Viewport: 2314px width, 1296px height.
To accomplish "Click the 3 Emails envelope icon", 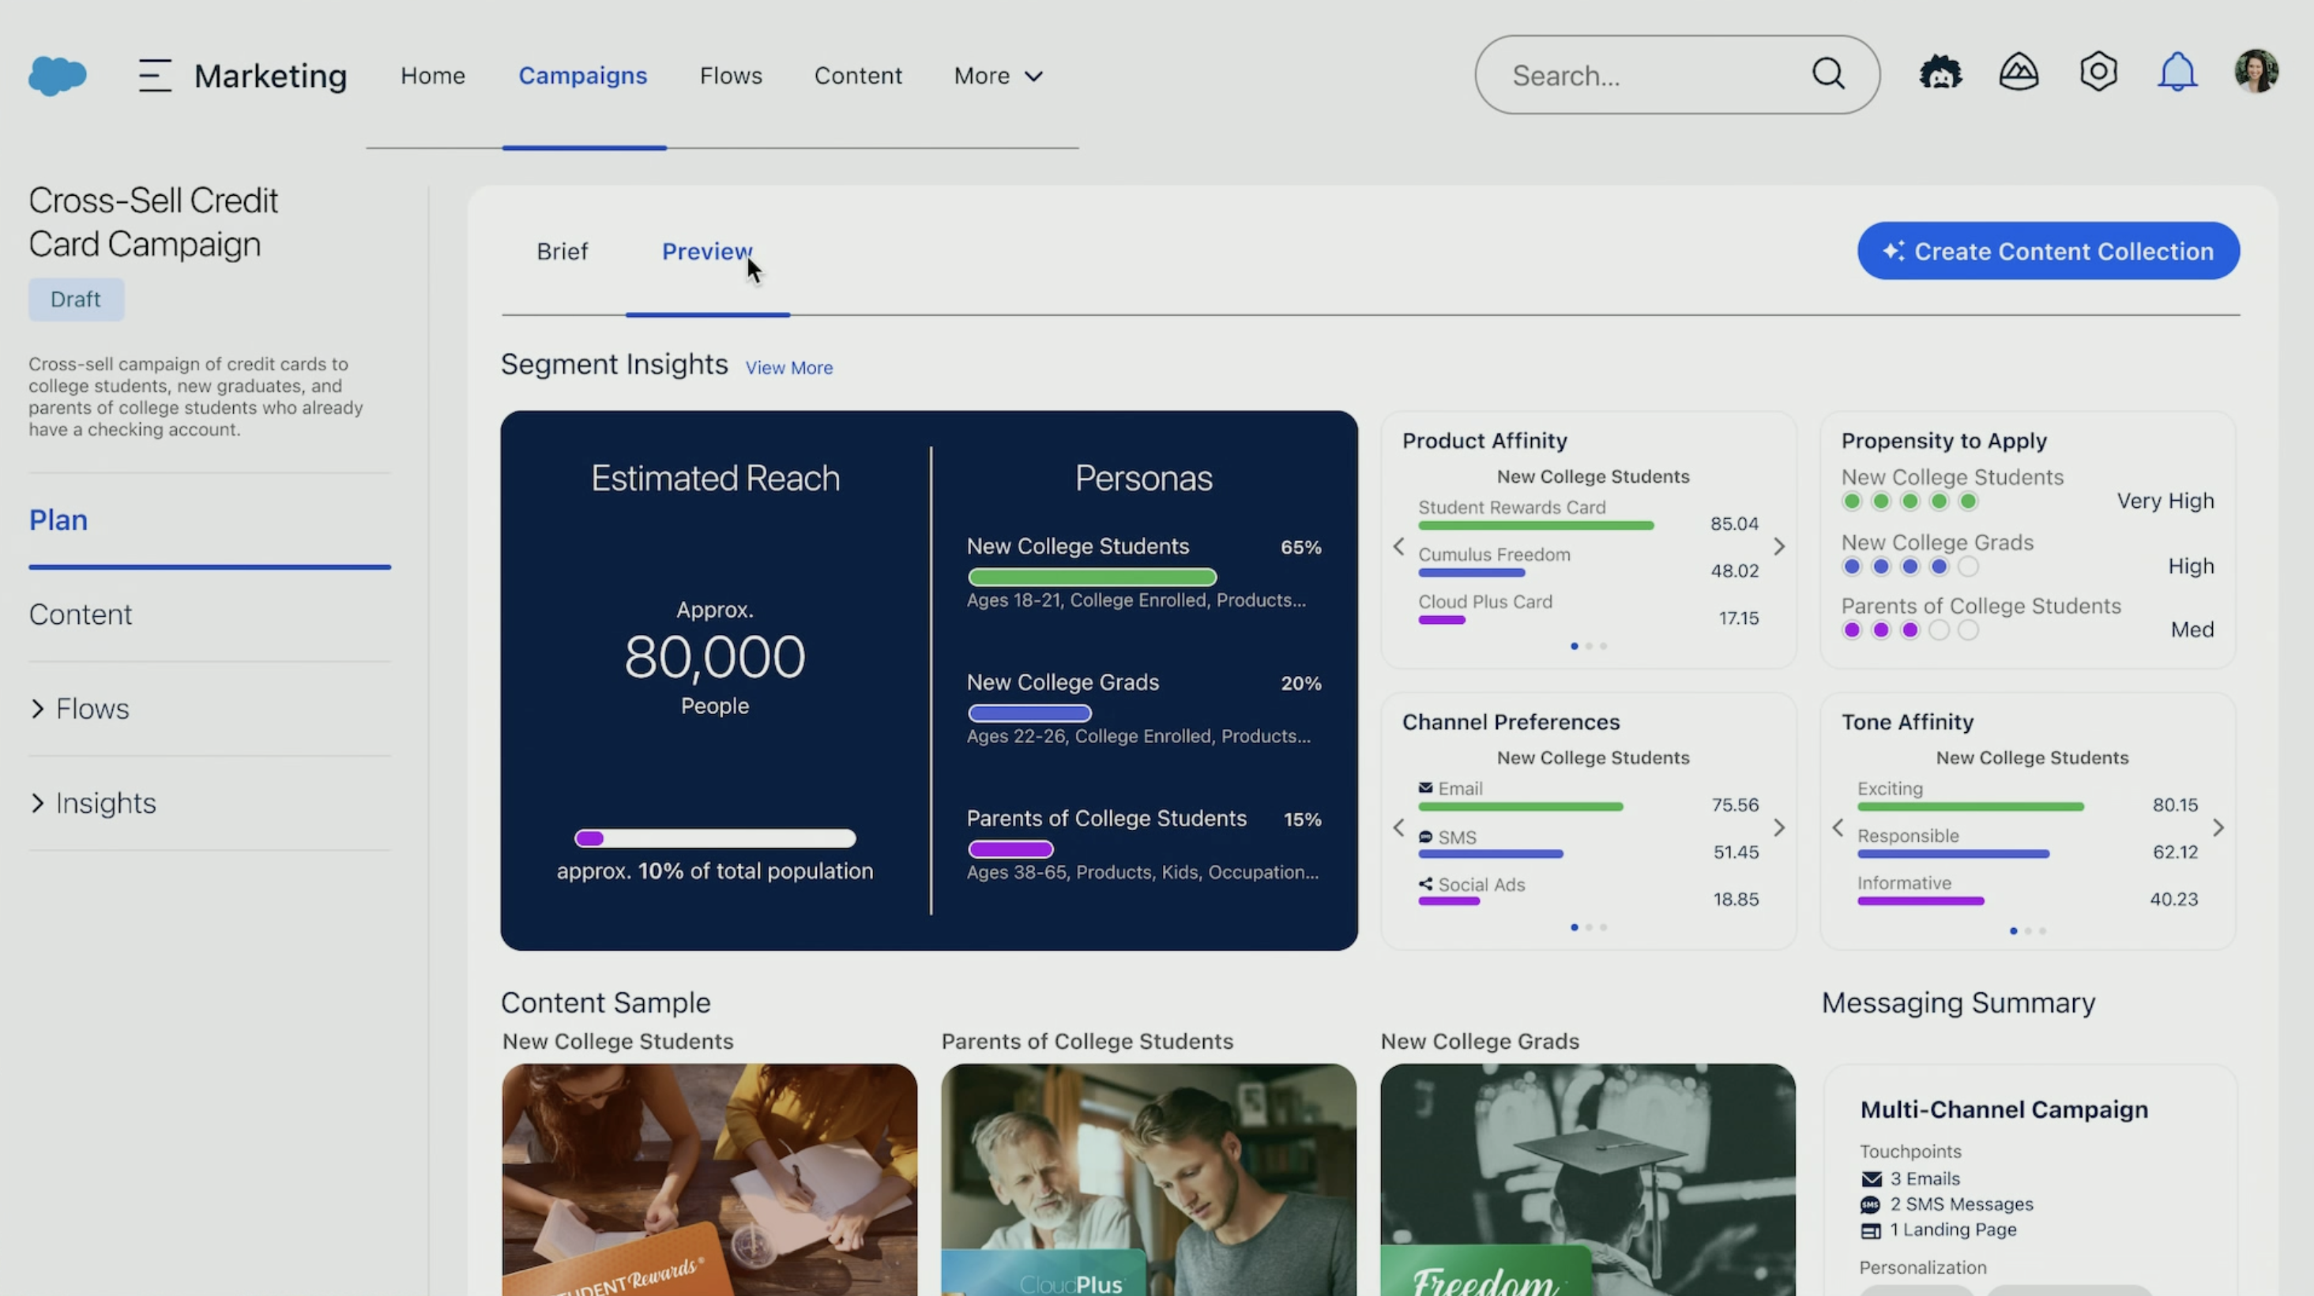I will click(x=1871, y=1179).
